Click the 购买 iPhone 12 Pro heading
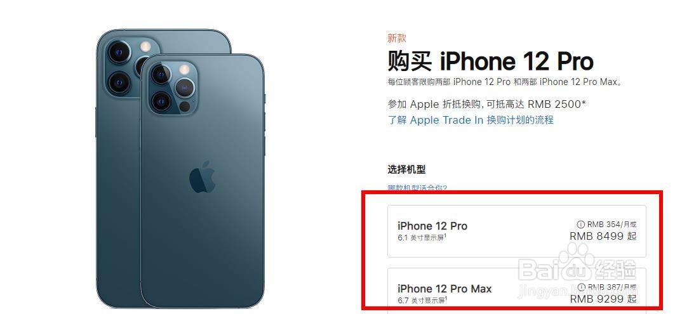Screen dimensions: 675x314 pyautogui.click(x=490, y=62)
